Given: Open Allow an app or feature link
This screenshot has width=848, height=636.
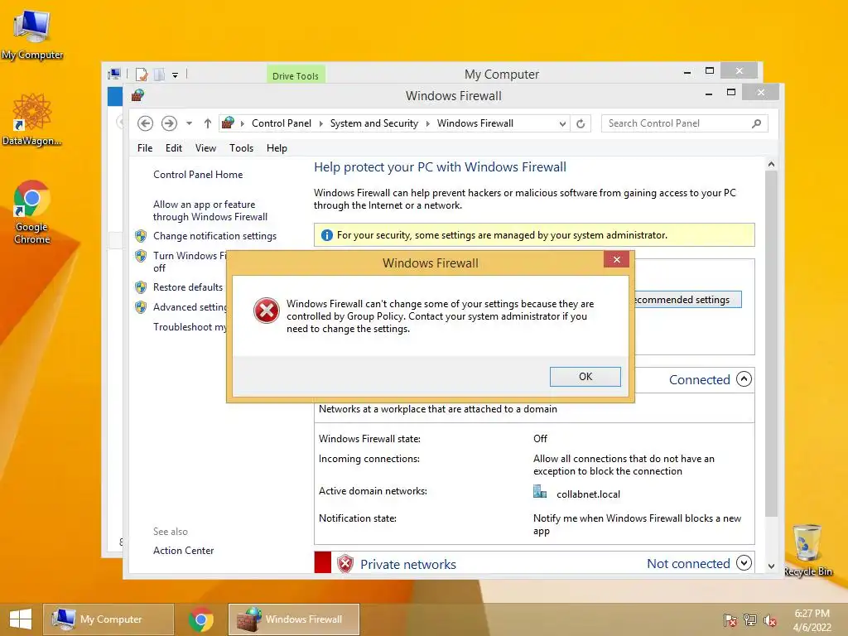Looking at the screenshot, I should click(210, 210).
